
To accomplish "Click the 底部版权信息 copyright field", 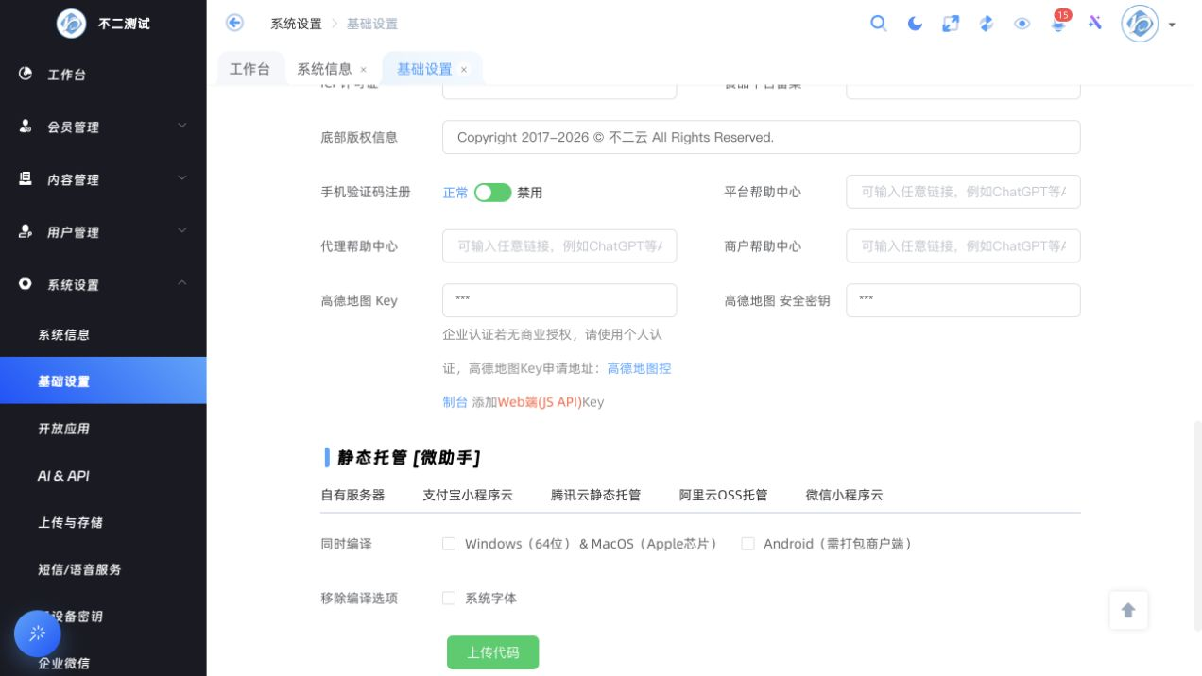I will pyautogui.click(x=761, y=137).
